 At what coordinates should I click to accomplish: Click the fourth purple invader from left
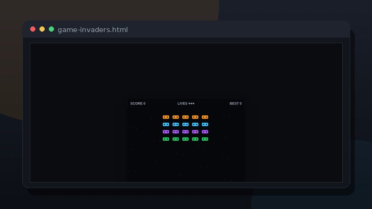[195, 132]
